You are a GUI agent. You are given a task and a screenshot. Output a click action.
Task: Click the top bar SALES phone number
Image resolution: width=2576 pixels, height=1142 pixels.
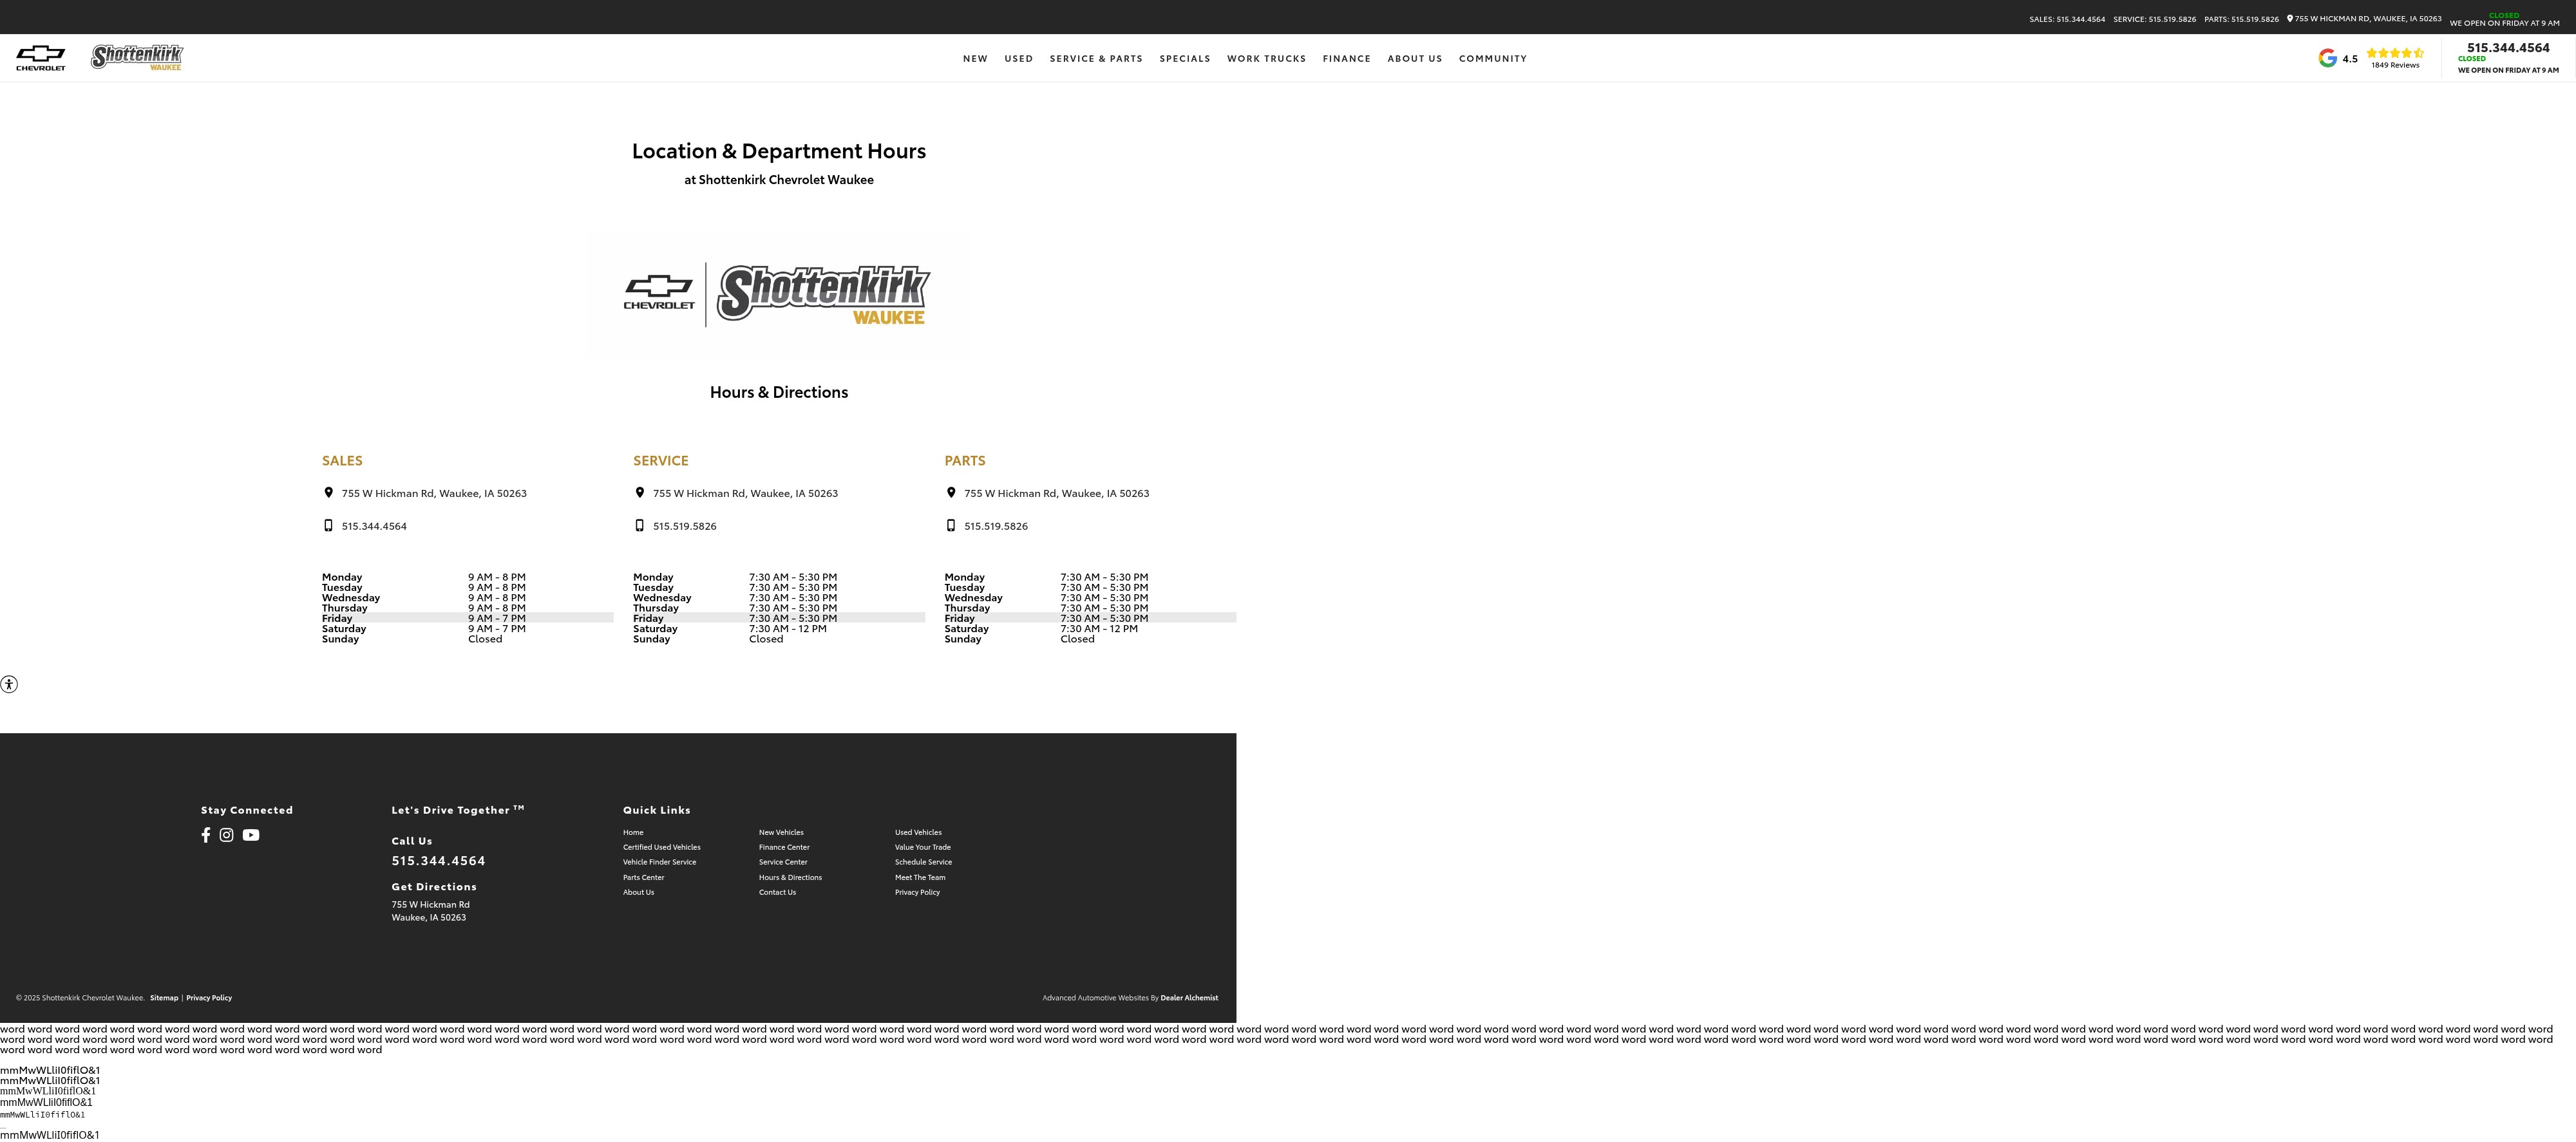click(2067, 19)
